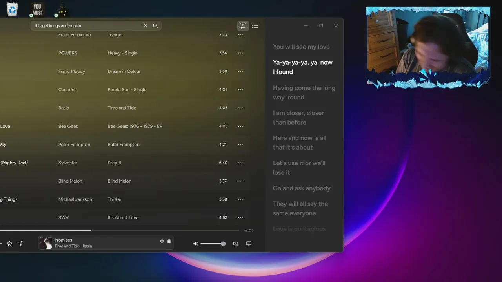Open the album Heavy - Single
Viewport: 502px width, 282px height.
click(x=122, y=53)
